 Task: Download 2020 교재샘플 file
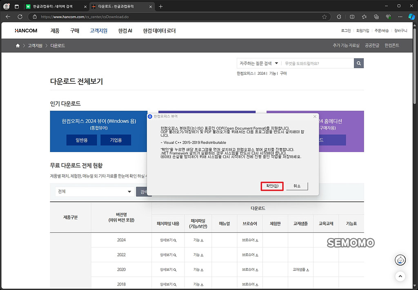click(x=301, y=270)
